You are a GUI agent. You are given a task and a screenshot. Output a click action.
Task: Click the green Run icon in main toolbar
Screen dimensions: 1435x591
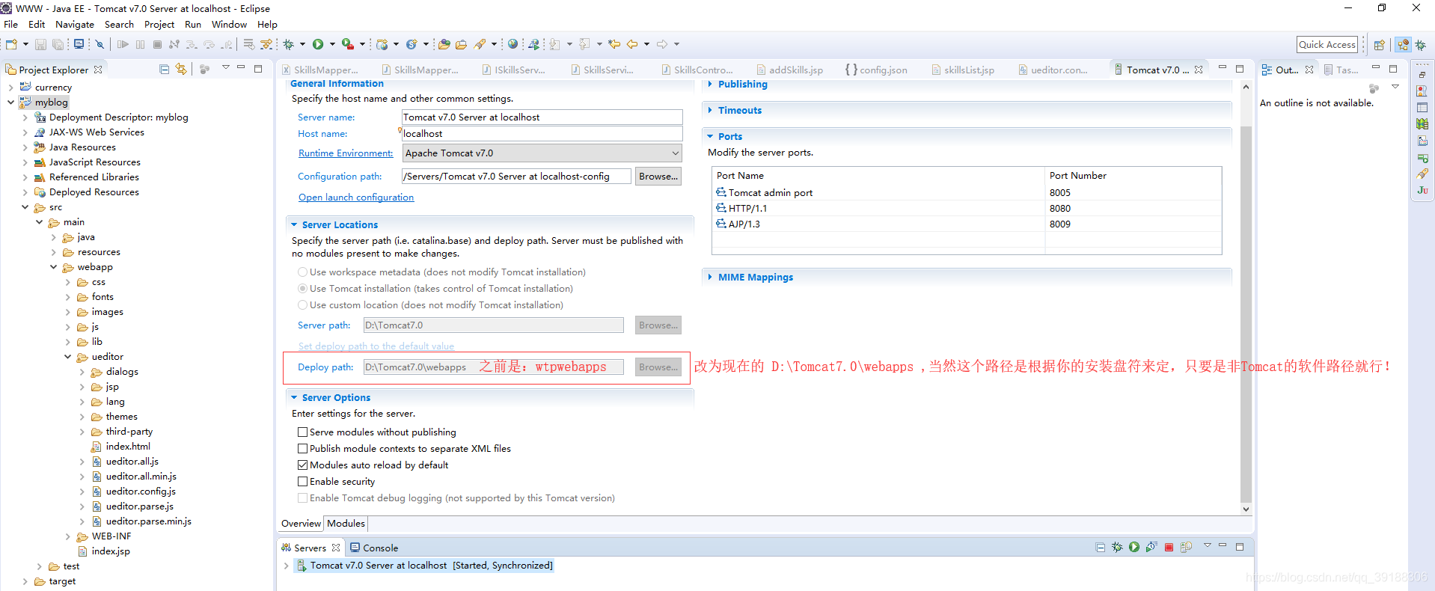click(x=318, y=44)
